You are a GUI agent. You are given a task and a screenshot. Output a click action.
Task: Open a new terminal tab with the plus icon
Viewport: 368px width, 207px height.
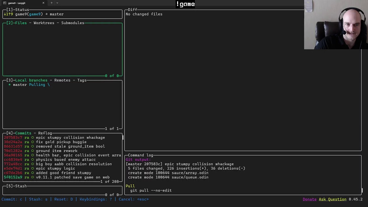pyautogui.click(x=52, y=3)
